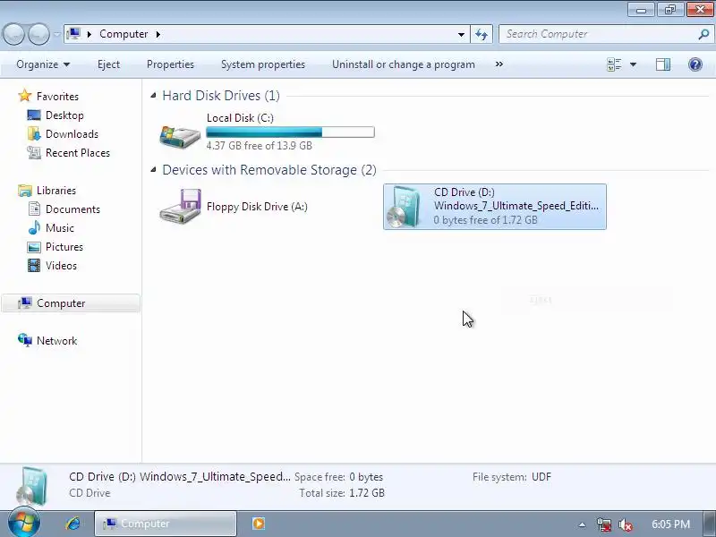Toggle the preview pane
Viewport: 716px width, 537px height.
[x=663, y=64]
